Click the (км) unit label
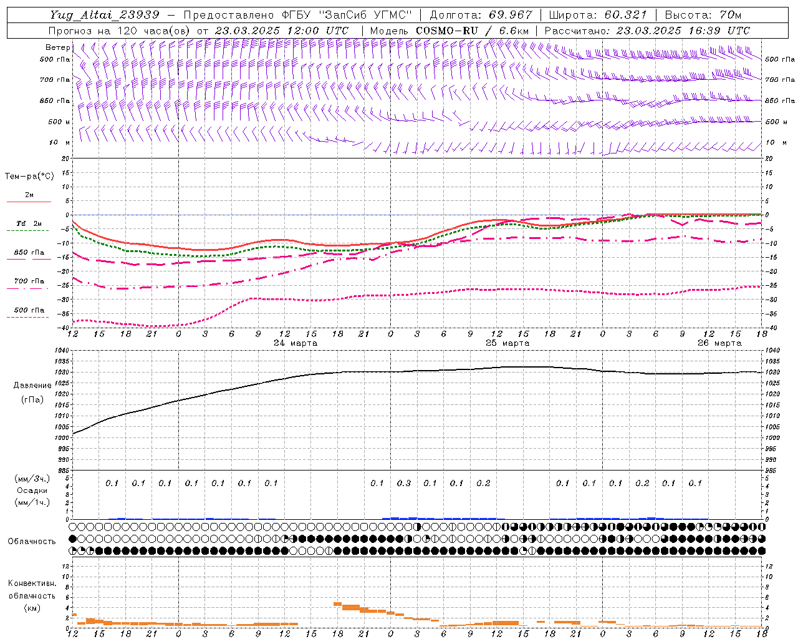 pyautogui.click(x=32, y=608)
